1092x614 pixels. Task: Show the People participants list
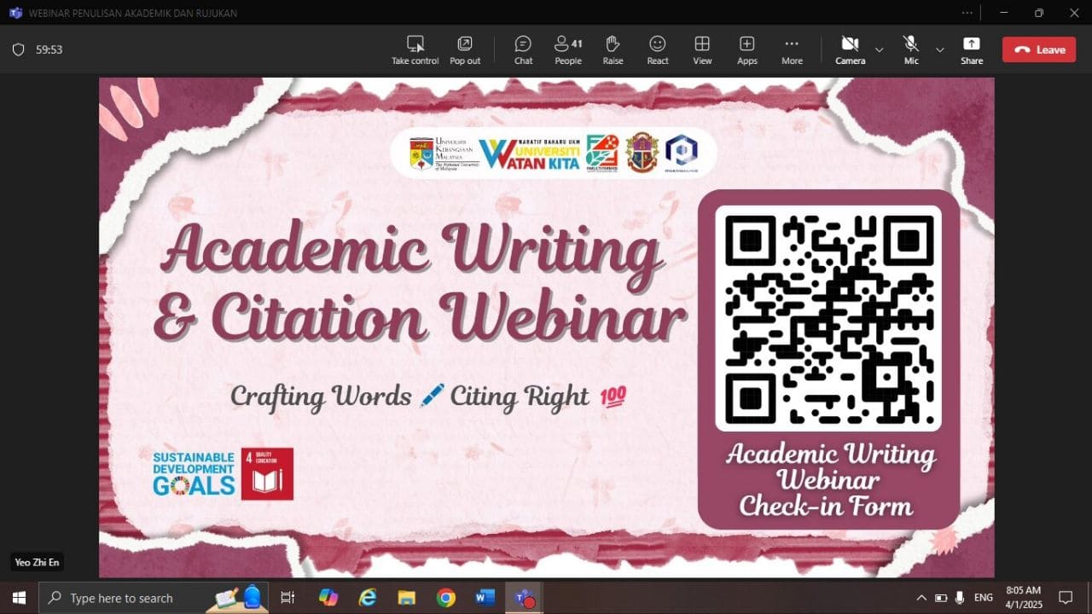point(567,49)
